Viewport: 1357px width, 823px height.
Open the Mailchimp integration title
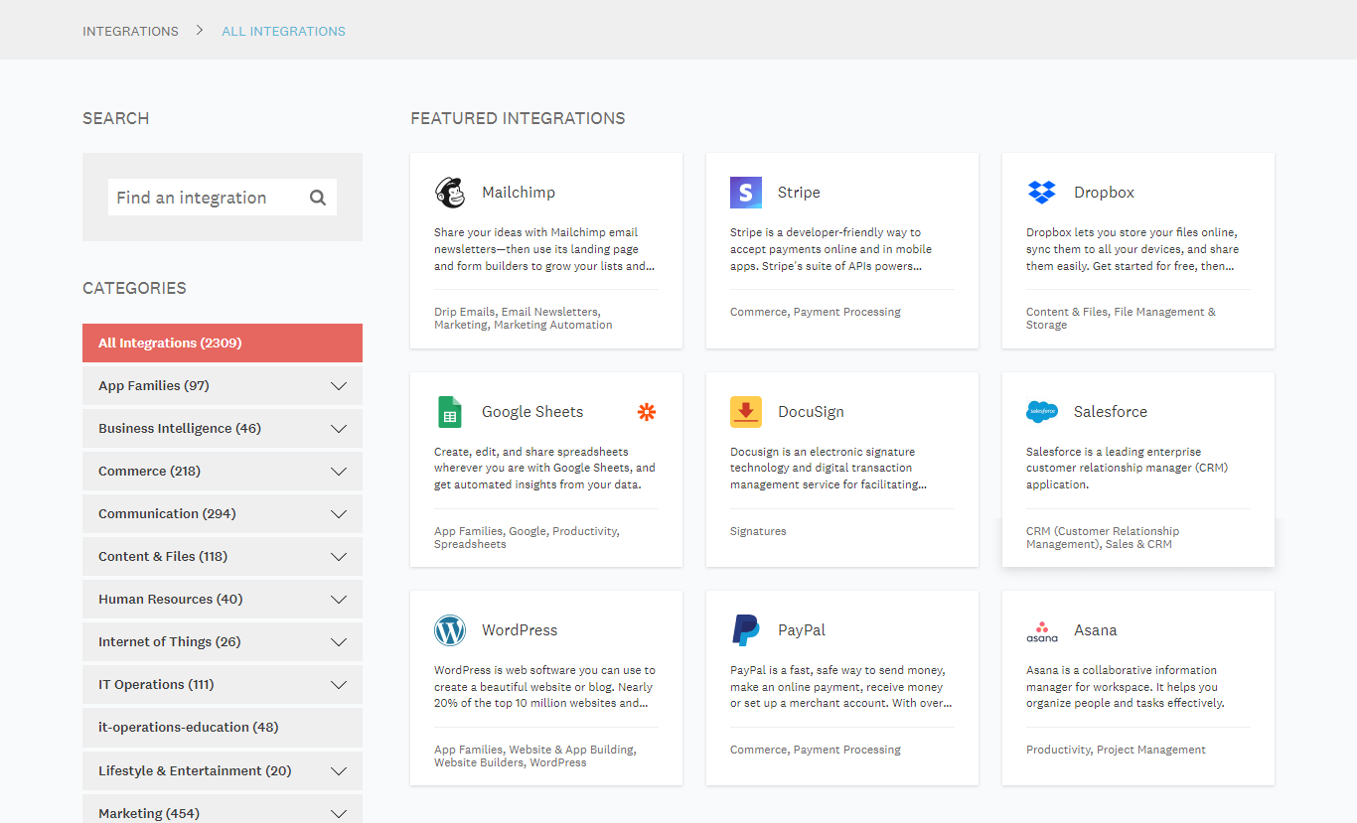pos(519,193)
